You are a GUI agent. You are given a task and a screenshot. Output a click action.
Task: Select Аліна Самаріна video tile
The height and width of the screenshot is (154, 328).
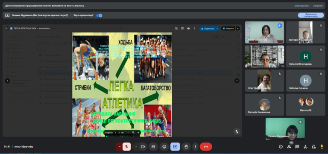264,32
